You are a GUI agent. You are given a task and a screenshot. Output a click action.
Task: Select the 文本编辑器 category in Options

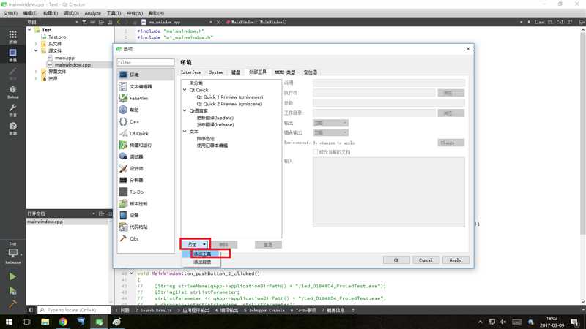click(x=145, y=86)
